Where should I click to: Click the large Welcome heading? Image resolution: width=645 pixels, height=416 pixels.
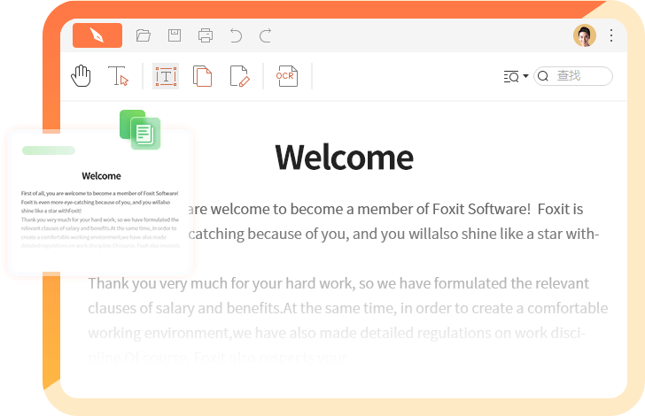point(345,158)
